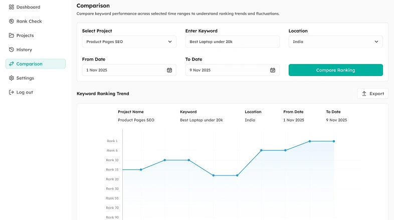Open the From Date calendar icon
The height and width of the screenshot is (220, 394).
click(x=169, y=70)
